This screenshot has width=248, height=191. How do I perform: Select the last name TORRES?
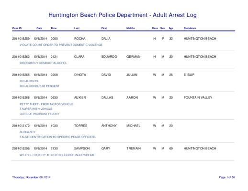[80, 126]
